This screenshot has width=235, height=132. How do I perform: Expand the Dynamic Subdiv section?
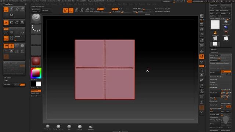click(216, 77)
